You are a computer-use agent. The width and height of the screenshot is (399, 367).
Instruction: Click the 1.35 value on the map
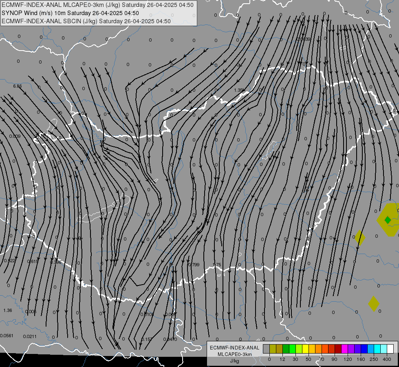[x=238, y=90]
